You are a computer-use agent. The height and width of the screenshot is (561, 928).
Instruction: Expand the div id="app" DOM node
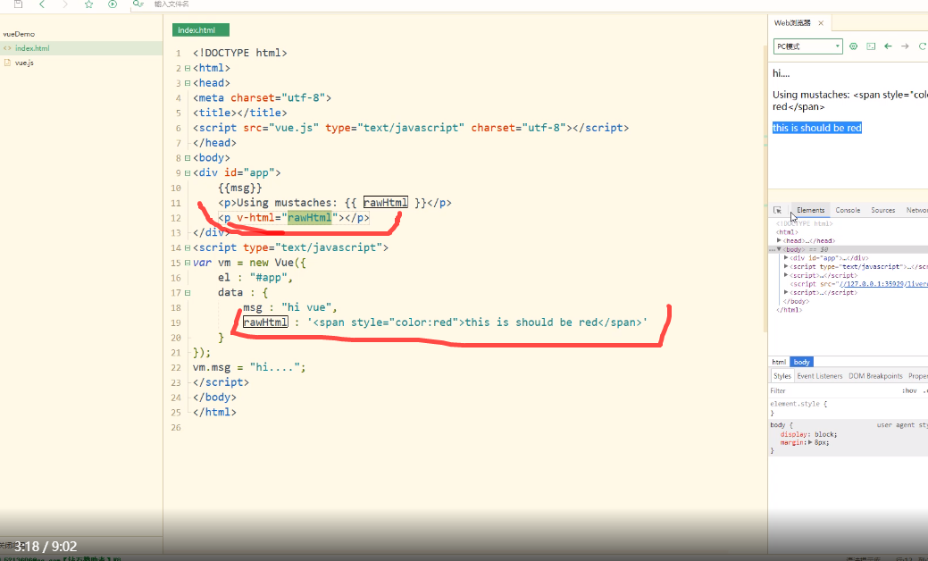pyautogui.click(x=786, y=258)
